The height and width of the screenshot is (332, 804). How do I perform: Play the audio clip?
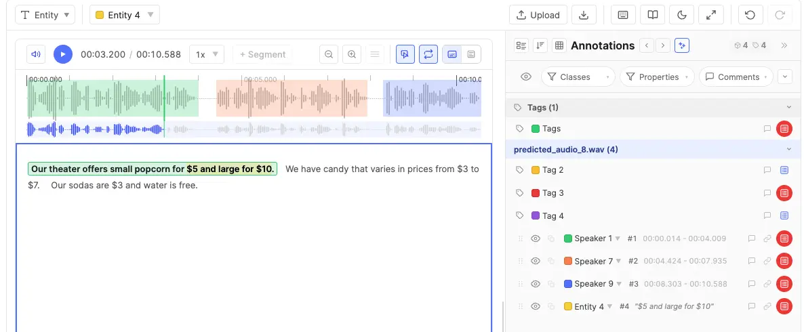[63, 54]
